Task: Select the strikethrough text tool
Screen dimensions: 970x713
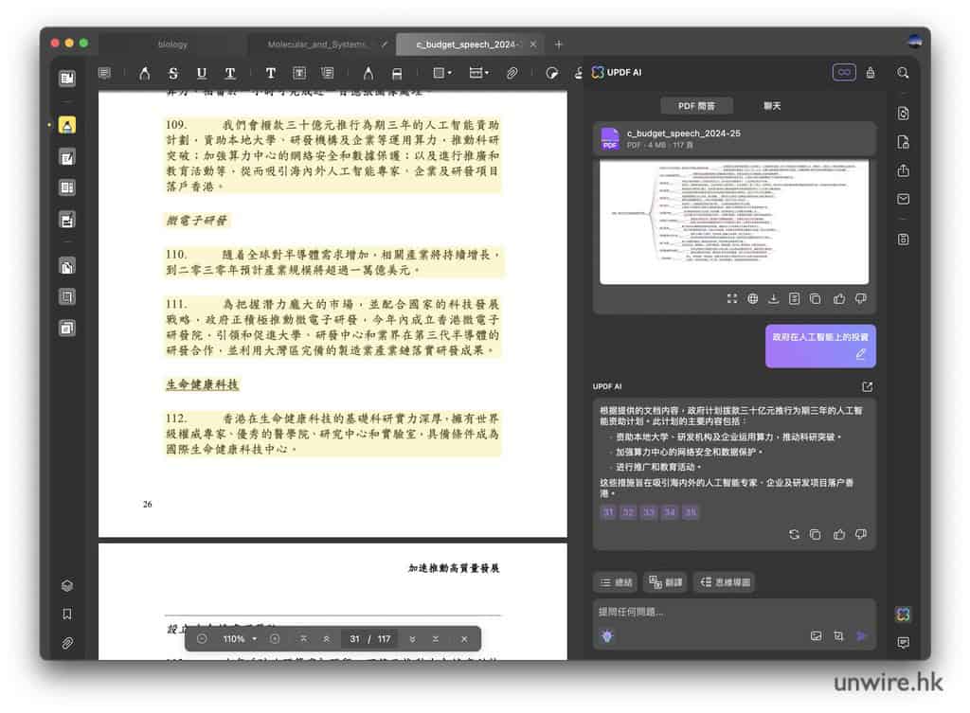Action: [173, 73]
